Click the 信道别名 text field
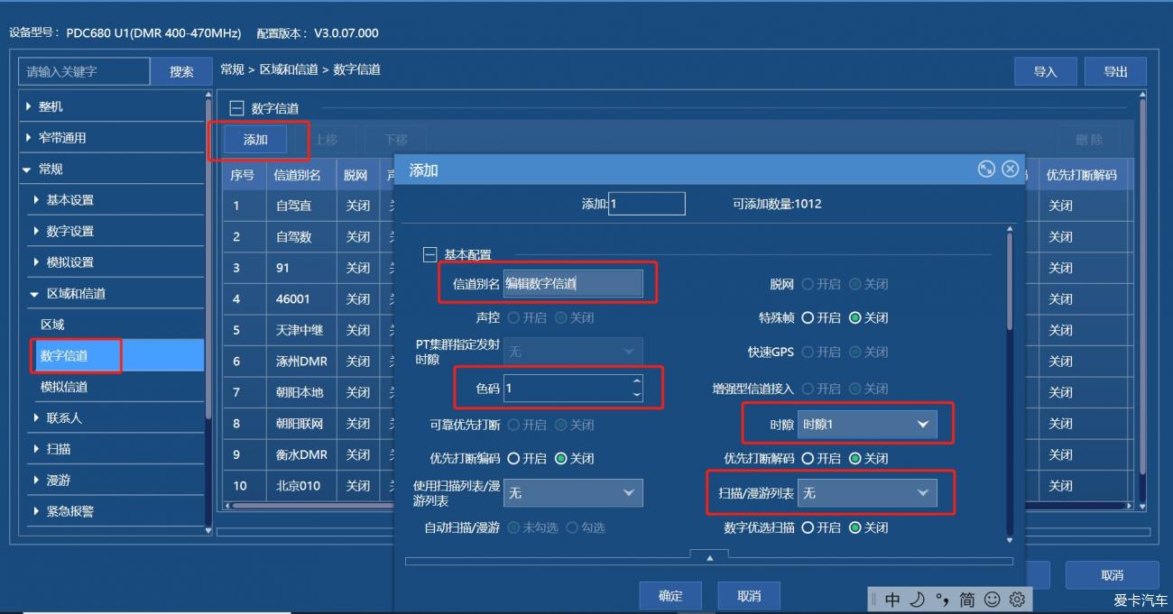Viewport: 1173px width, 614px height. point(572,283)
